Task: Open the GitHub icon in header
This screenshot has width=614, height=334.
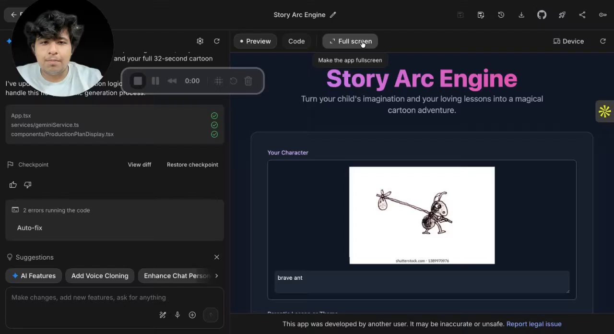Action: click(542, 15)
